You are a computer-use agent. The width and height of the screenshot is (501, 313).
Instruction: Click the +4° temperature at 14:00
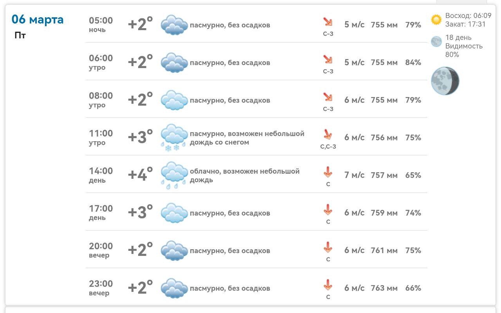(140, 174)
